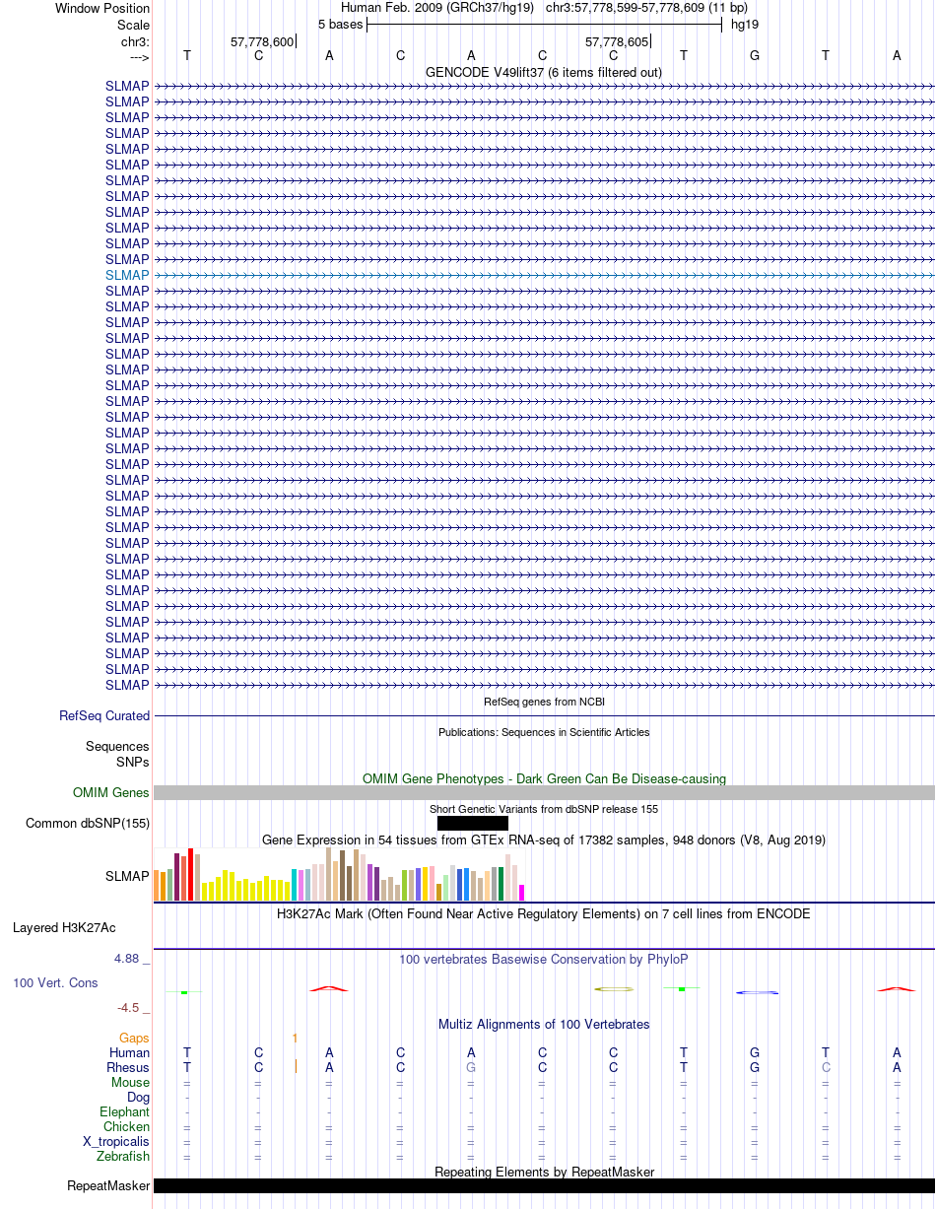
Task: Click the black RepeatMasker element bar
Action: (544, 1185)
